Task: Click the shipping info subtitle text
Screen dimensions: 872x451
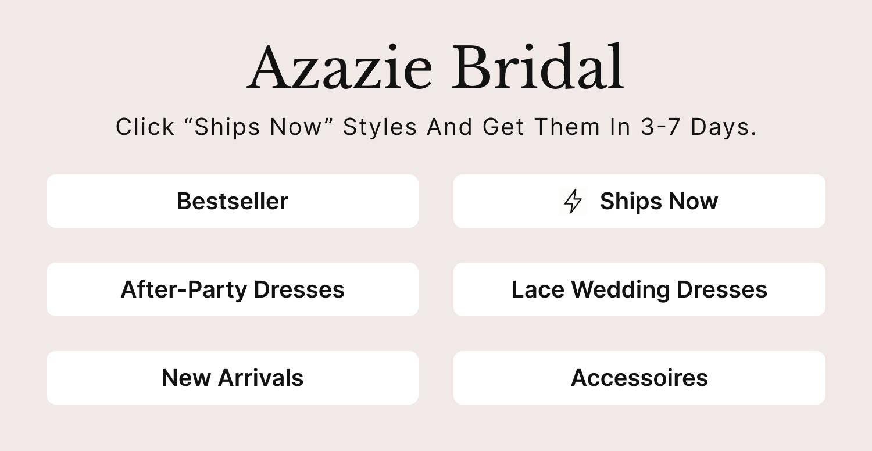Action: pyautogui.click(x=435, y=127)
